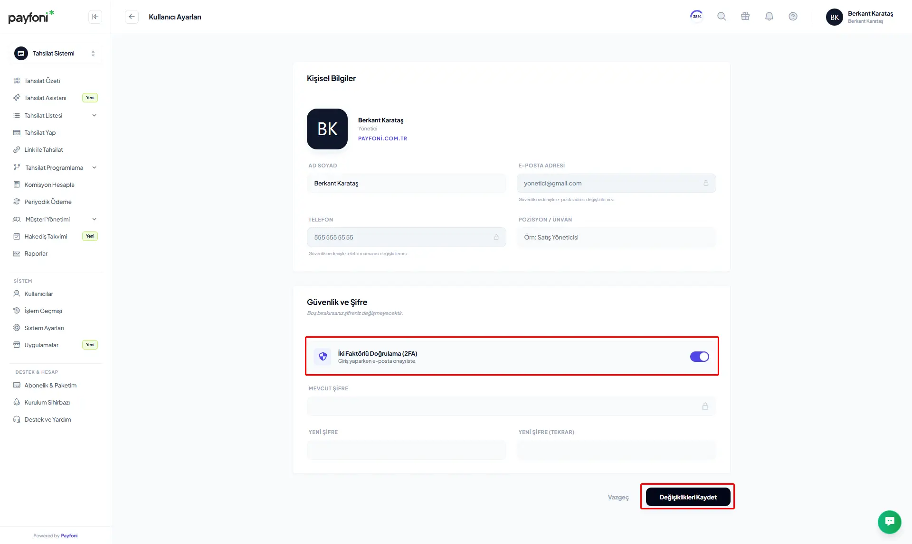Click the 38% progress ring indicator
912x544 pixels.
click(697, 16)
